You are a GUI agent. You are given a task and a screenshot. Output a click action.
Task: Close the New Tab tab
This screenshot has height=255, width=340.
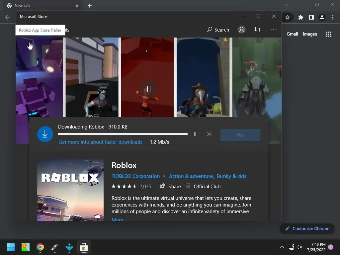pos(77,6)
